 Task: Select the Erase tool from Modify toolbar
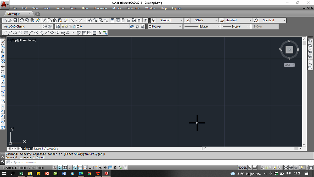point(3,41)
